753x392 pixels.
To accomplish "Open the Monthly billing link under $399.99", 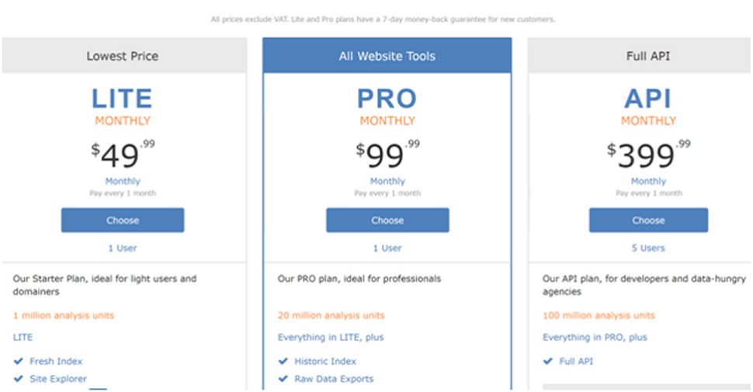I will (x=648, y=181).
